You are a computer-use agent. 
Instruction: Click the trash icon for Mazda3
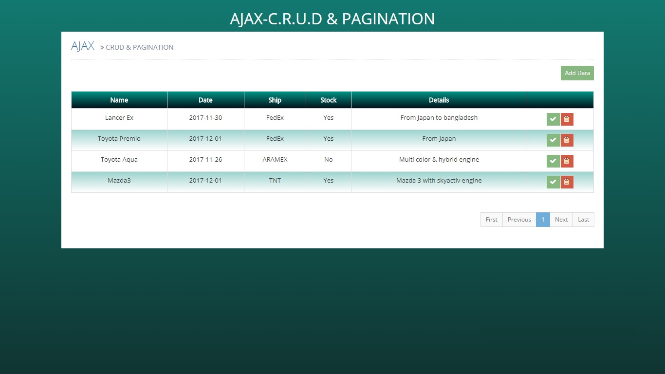click(x=566, y=182)
